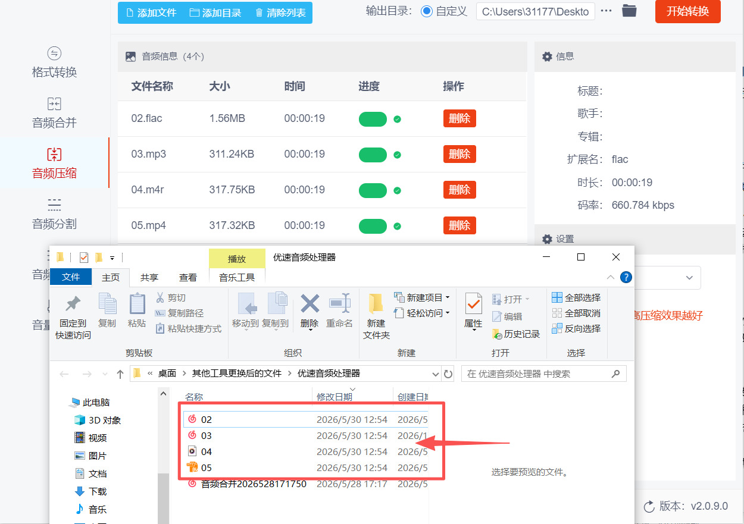Image resolution: width=744 pixels, height=524 pixels.
Task: Delete 05.mp4 from the audio list
Action: click(x=459, y=225)
